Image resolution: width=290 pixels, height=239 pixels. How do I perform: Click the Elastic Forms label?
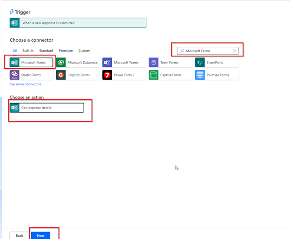pyautogui.click(x=31, y=75)
